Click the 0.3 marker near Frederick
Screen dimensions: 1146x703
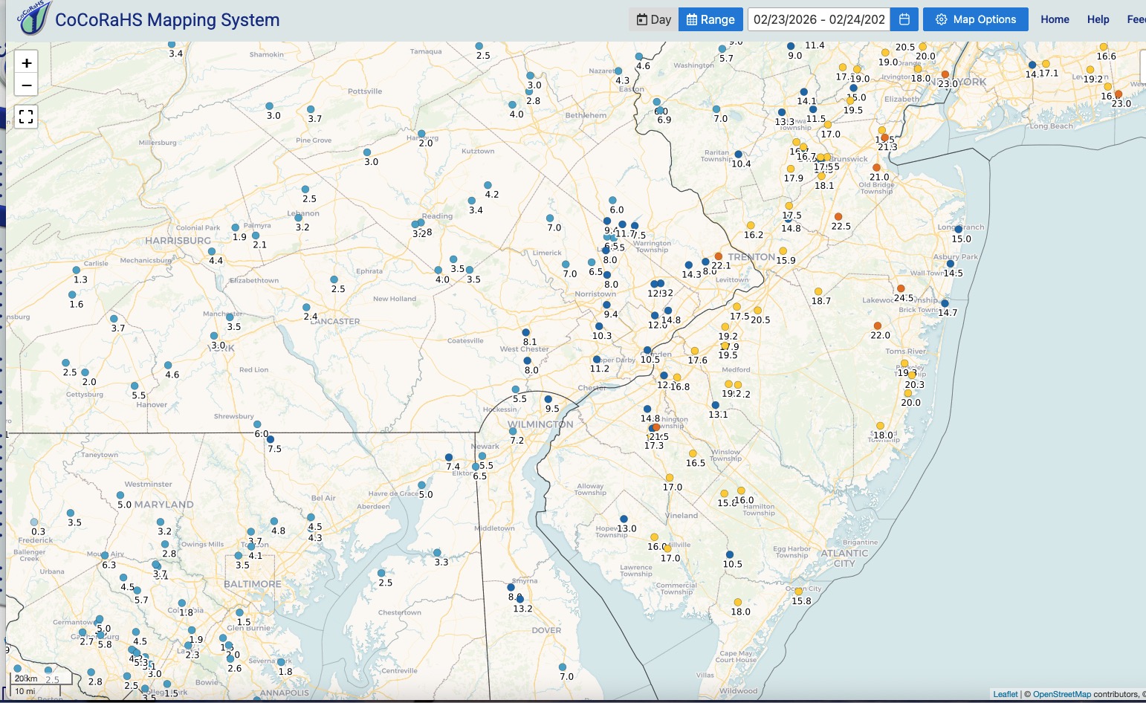coord(34,522)
